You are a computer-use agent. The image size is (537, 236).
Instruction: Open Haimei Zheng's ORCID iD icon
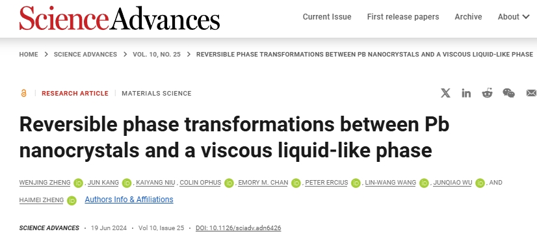[x=72, y=200]
